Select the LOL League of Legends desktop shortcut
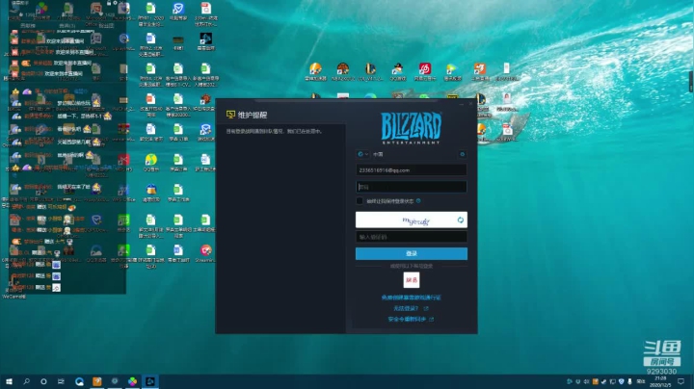Viewport: 694px width, 389px height. (x=370, y=71)
